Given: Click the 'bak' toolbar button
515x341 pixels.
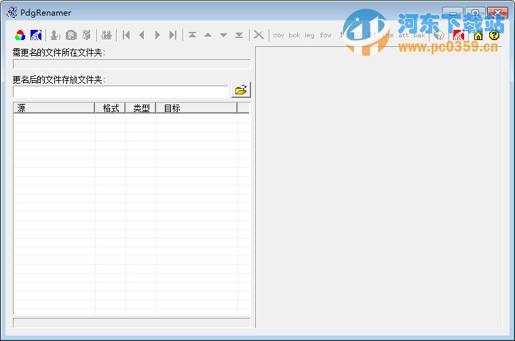Looking at the screenshot, I should click(419, 35).
